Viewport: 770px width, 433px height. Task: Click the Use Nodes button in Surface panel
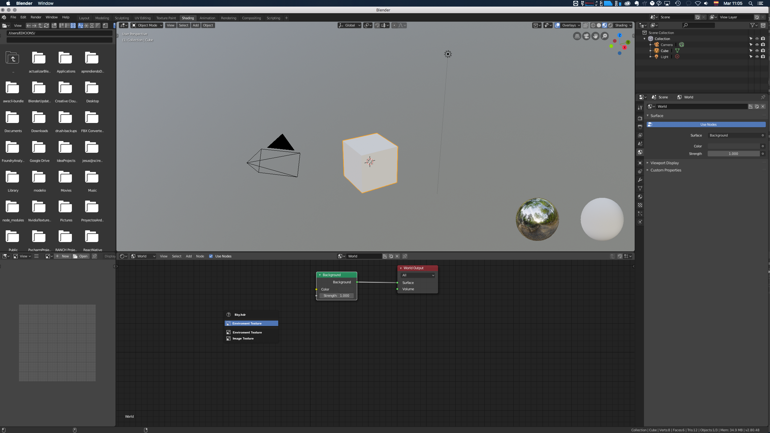pyautogui.click(x=706, y=124)
